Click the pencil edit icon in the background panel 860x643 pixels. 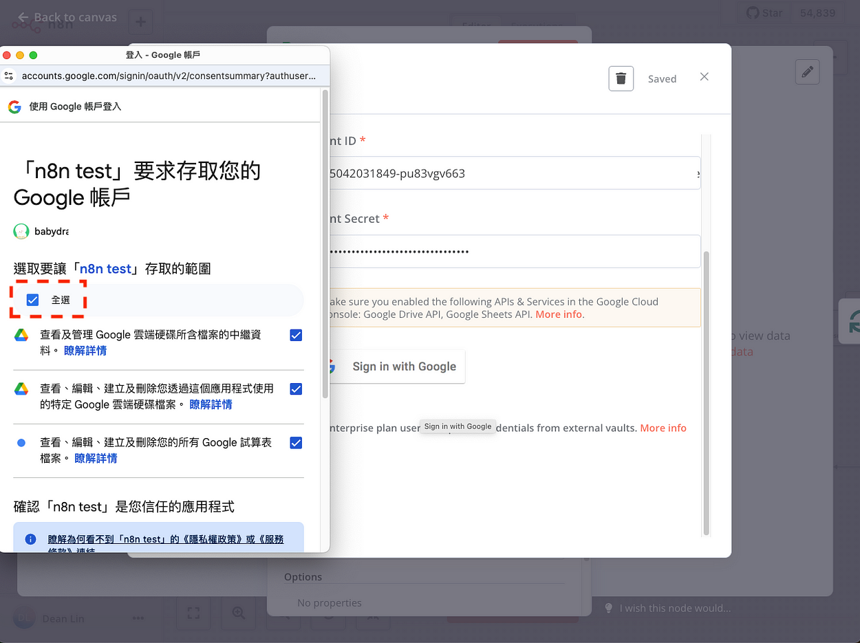(807, 72)
